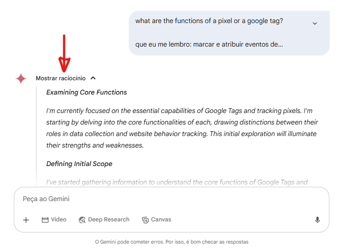
Task: Toggle the Mostrar raciocínio label
Action: click(60, 78)
